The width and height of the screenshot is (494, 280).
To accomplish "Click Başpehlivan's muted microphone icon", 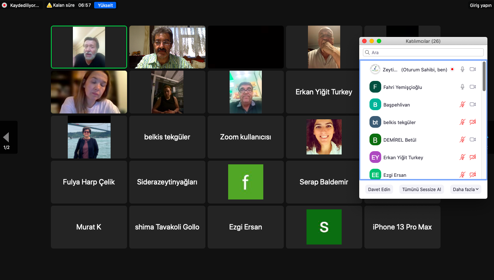I will (x=463, y=104).
